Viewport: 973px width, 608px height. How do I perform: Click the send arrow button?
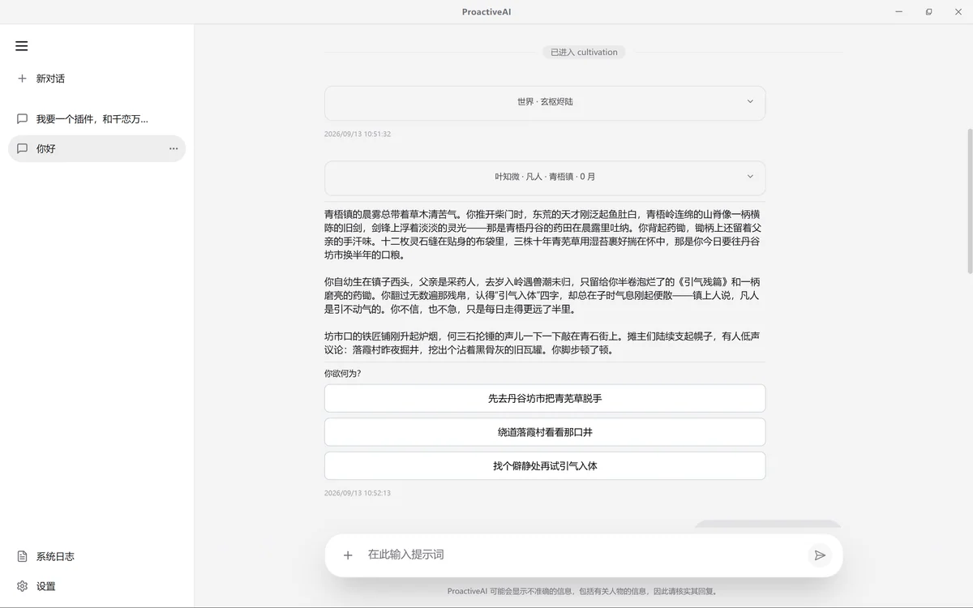[820, 555]
